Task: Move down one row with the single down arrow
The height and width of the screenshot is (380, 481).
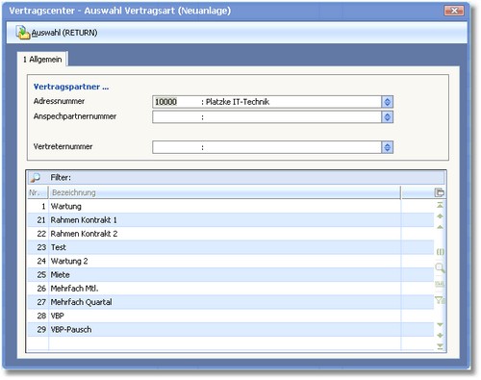Action: [440, 324]
